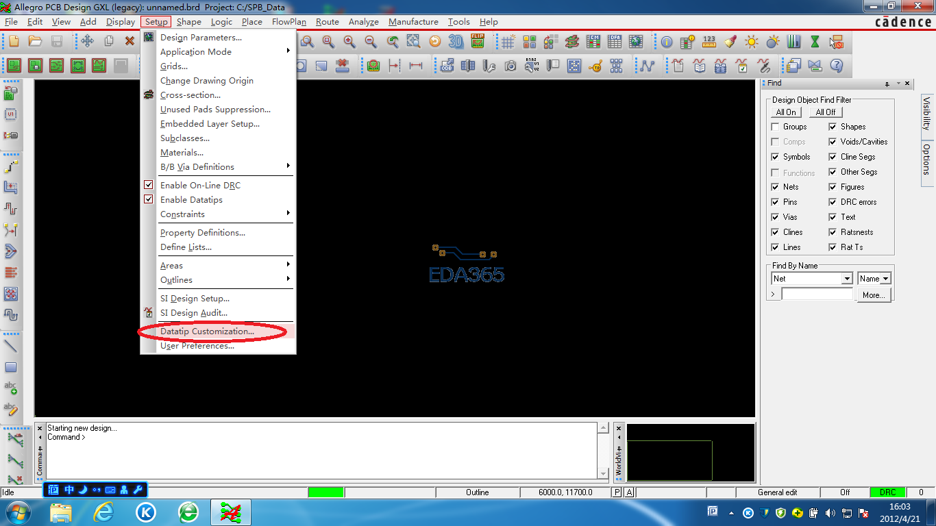The height and width of the screenshot is (526, 936).
Task: Click into the Find By Name text field
Action: 817,294
